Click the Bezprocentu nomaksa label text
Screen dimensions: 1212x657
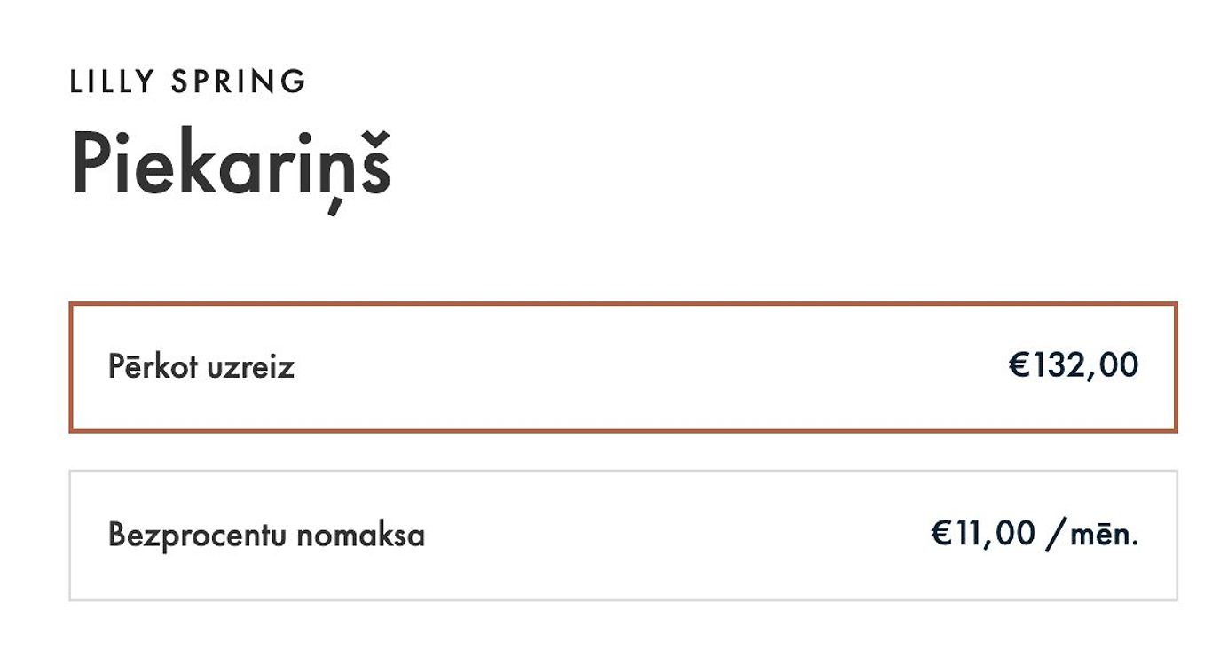click(x=266, y=536)
